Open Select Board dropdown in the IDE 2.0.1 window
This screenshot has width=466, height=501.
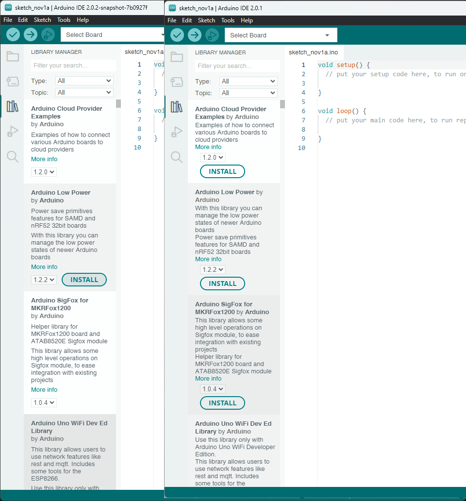coord(281,35)
